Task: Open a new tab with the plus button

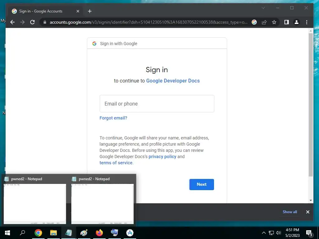Action: point(90,11)
